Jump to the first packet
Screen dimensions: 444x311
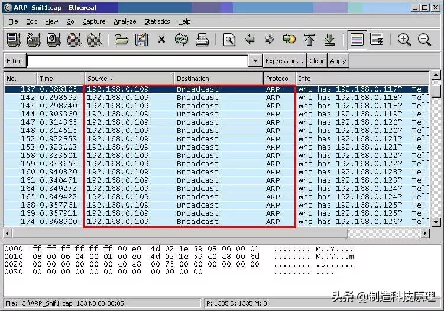pyautogui.click(x=309, y=40)
